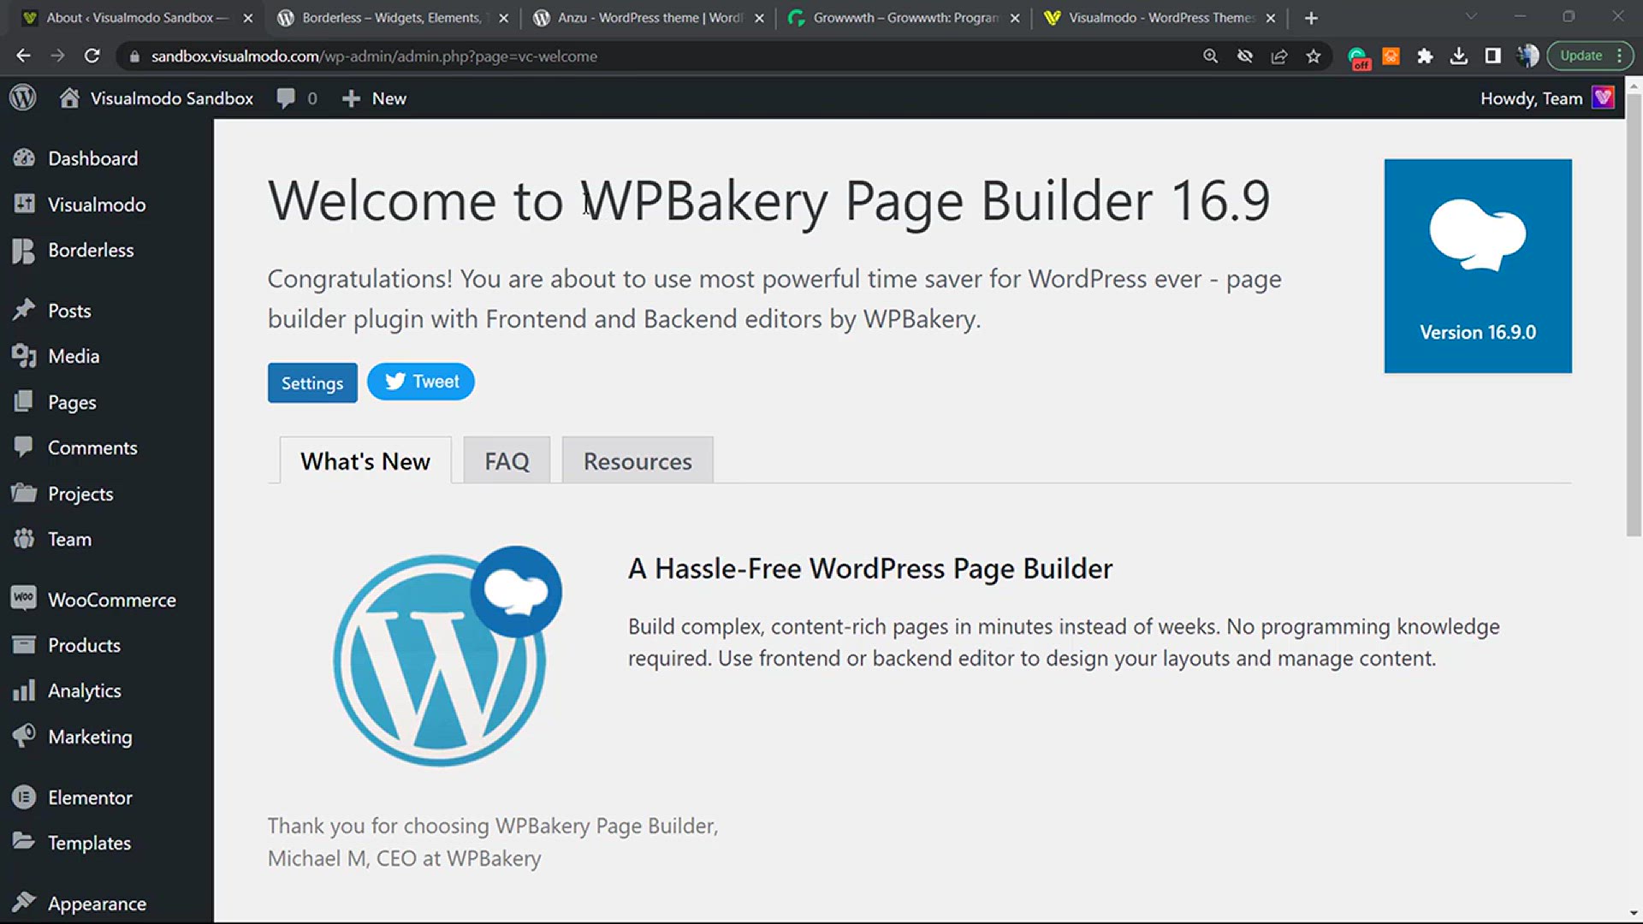Open the comments bubble in admin bar
The height and width of the screenshot is (924, 1643).
[286, 98]
